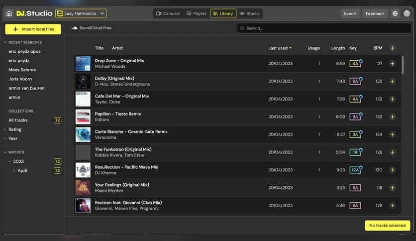Add Drop Zone track with plus icon
The width and height of the screenshot is (416, 241).
[392, 64]
